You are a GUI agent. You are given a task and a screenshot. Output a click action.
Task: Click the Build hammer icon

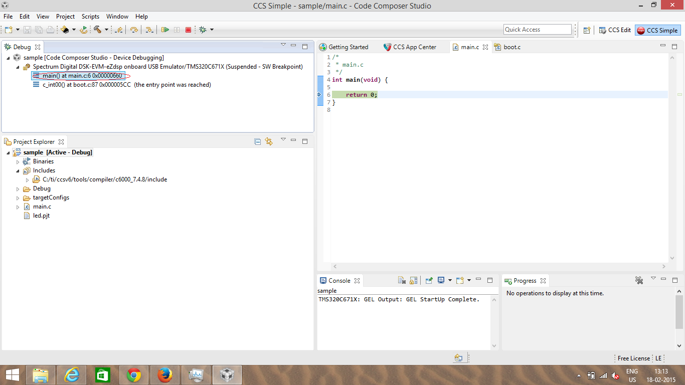98,30
